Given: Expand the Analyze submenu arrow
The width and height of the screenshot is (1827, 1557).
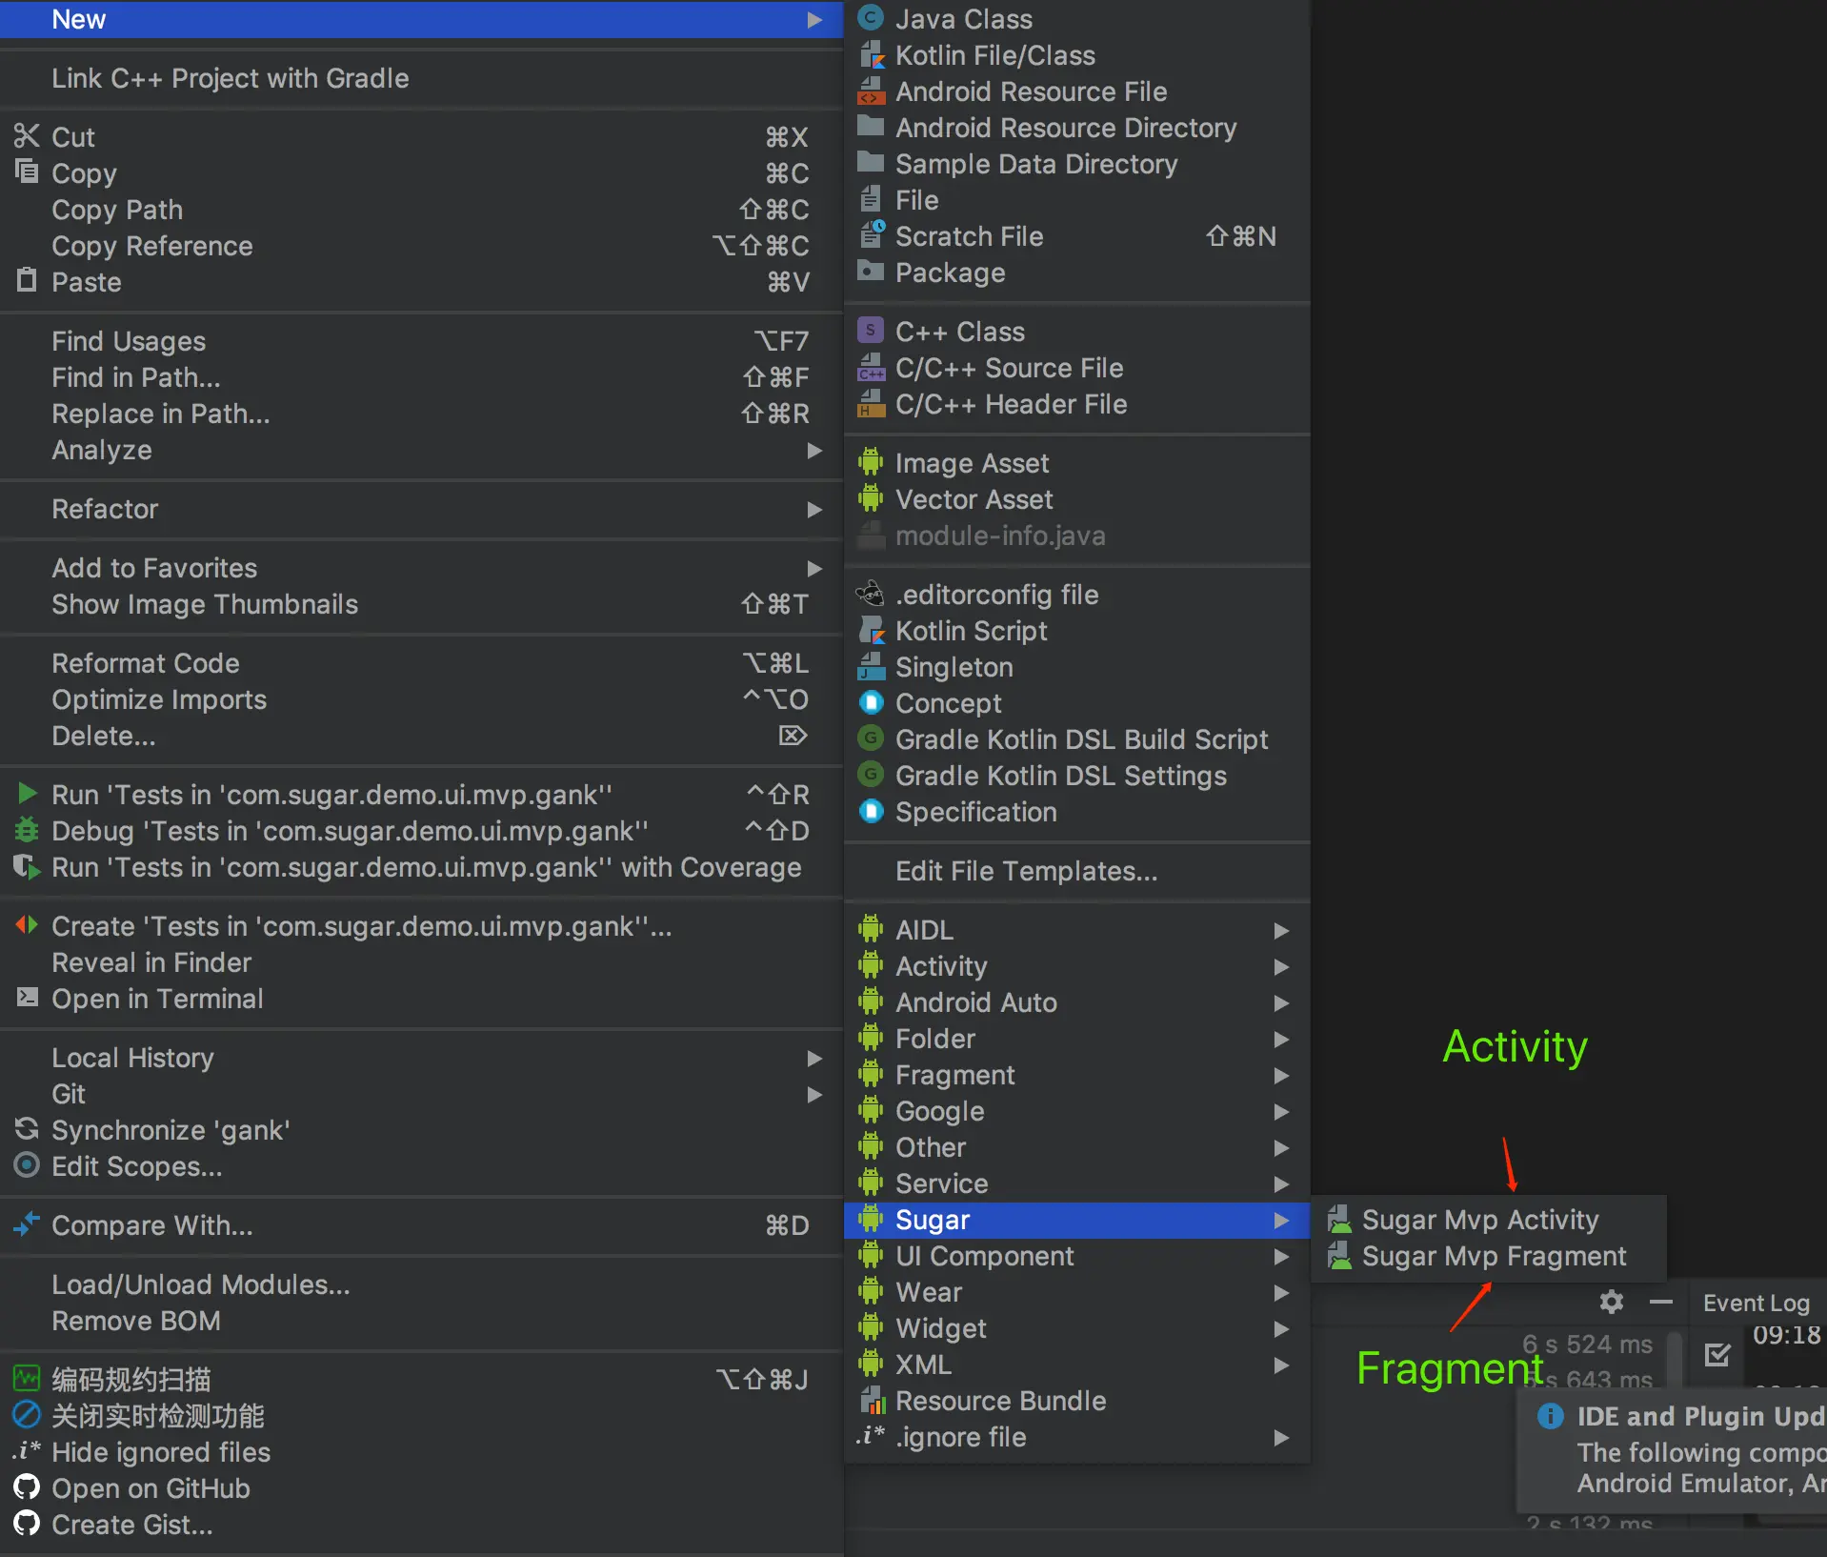Looking at the screenshot, I should click(814, 450).
